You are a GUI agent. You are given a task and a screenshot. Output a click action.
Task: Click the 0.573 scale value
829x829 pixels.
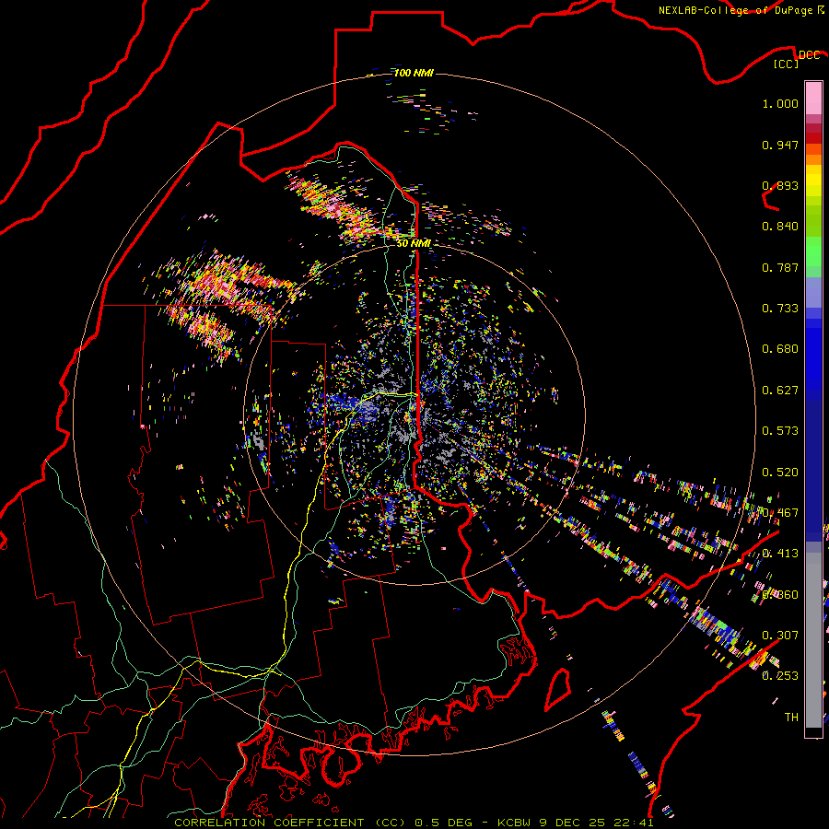(780, 431)
